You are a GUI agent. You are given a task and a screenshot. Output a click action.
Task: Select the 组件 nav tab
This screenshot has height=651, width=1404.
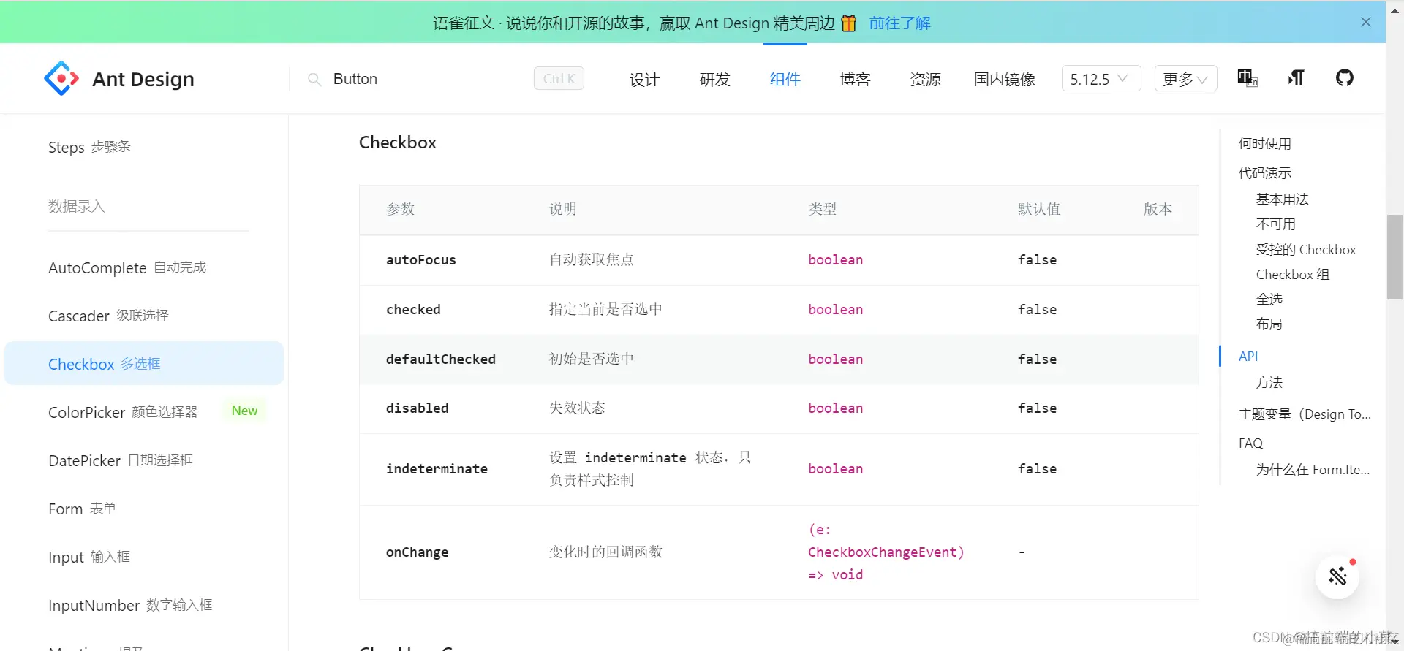[x=785, y=79]
